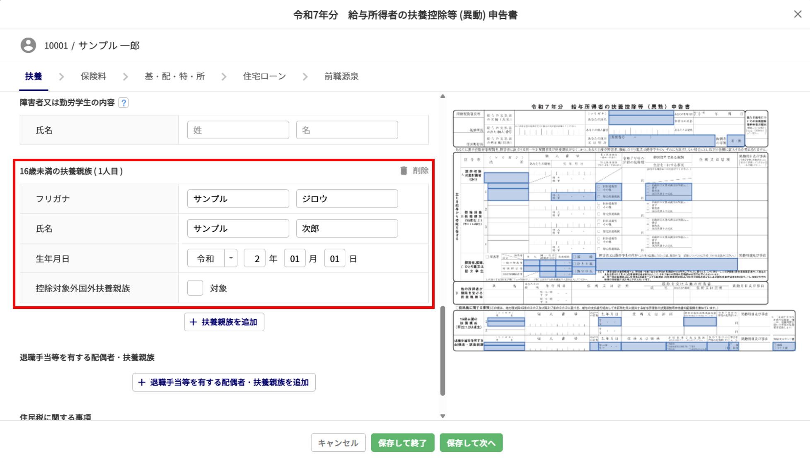Image resolution: width=810 pixels, height=463 pixels.
Task: Click the vertical scrollbar thumb
Action: pos(442,351)
